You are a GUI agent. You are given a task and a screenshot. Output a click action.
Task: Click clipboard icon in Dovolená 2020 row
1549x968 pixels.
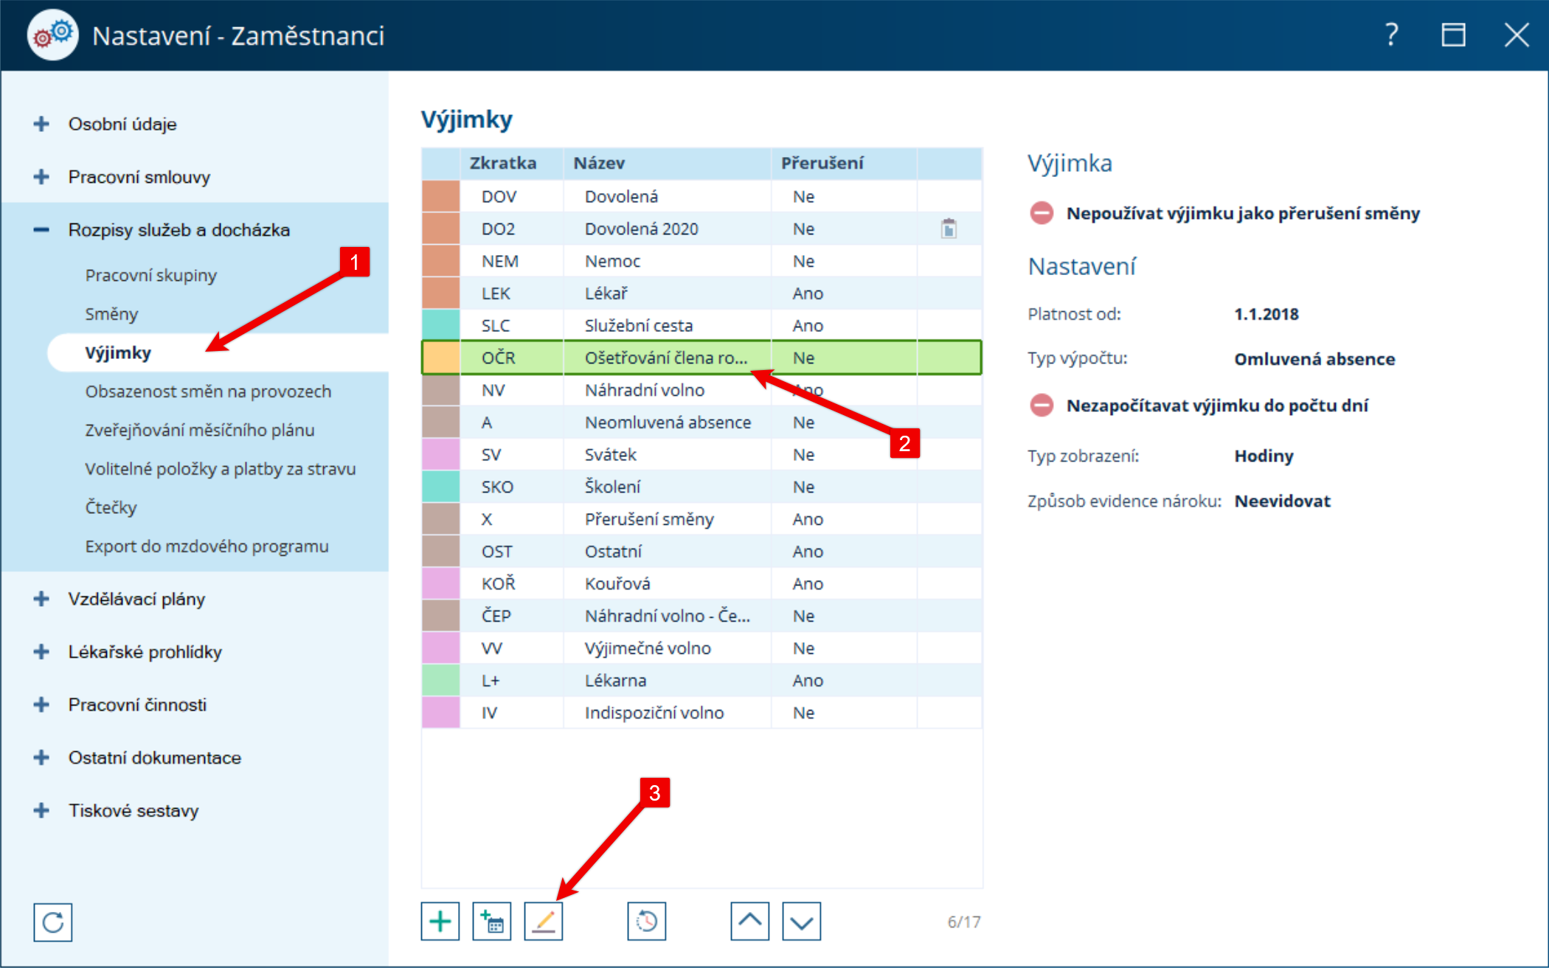[x=949, y=229]
